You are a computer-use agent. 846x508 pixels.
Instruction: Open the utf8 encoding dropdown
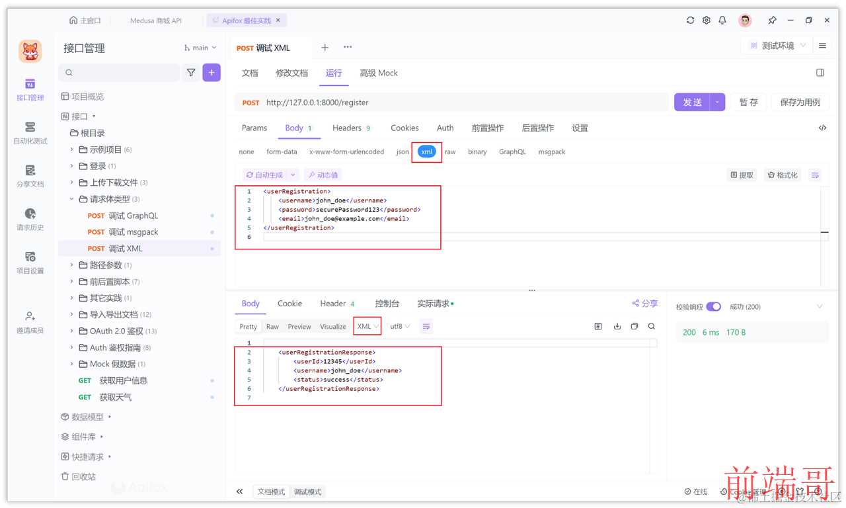click(400, 326)
